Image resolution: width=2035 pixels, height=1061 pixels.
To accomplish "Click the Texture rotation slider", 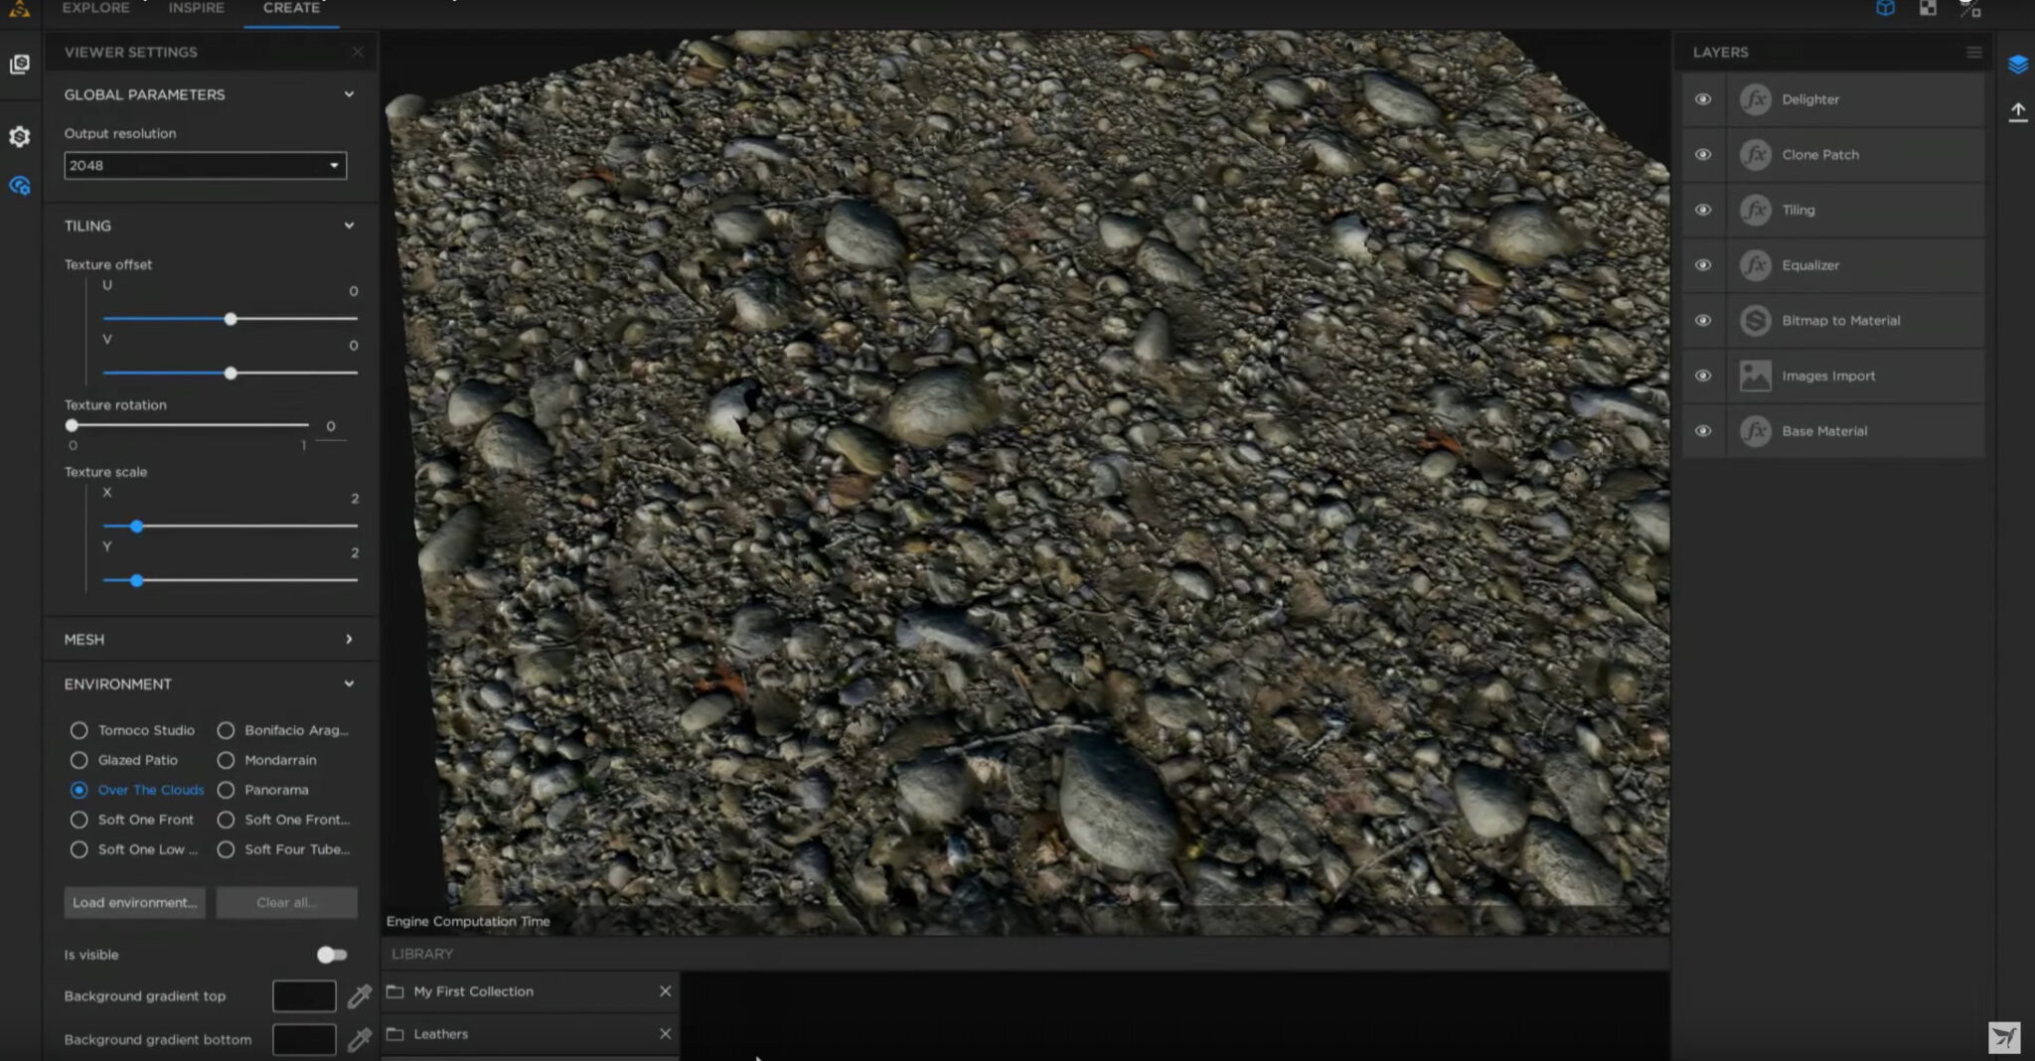I will tap(187, 425).
